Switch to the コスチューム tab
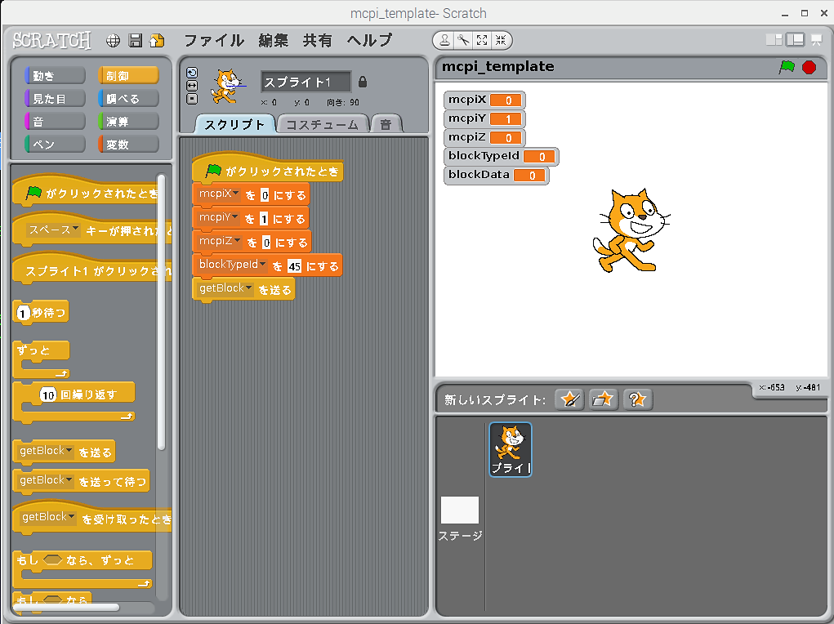Viewport: 834px width, 624px height. [322, 124]
